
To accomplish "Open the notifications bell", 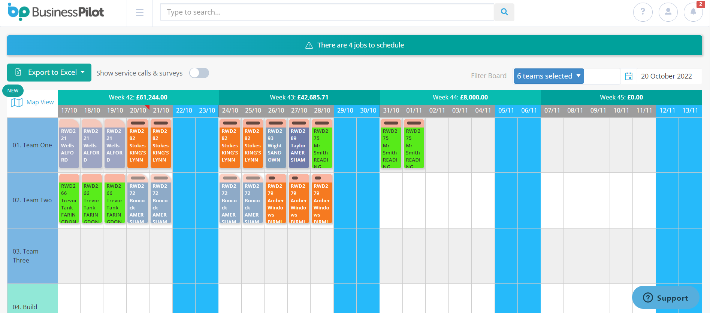I will (x=693, y=12).
